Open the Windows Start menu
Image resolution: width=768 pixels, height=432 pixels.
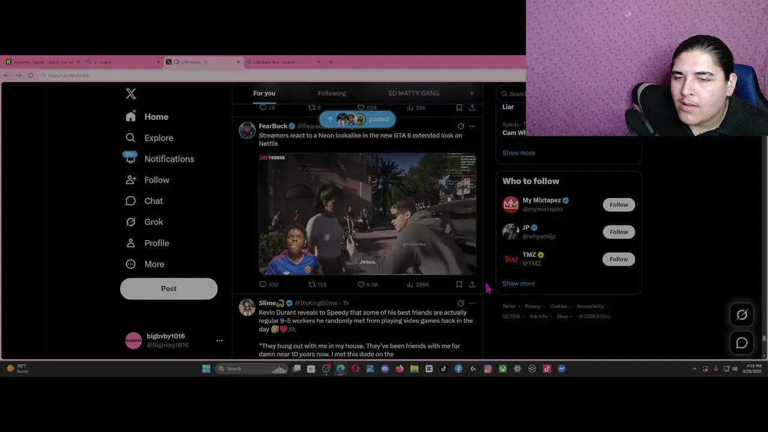(206, 368)
